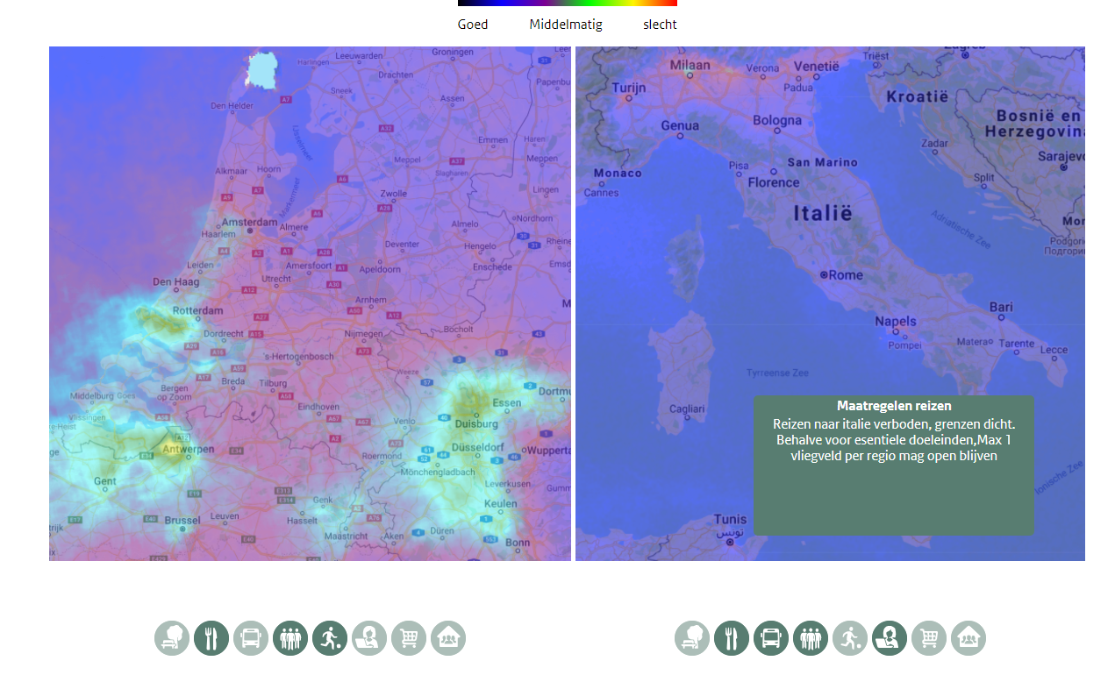1115x675 pixels.
Task: Click Venetië on the Italy map
Action: point(817,66)
